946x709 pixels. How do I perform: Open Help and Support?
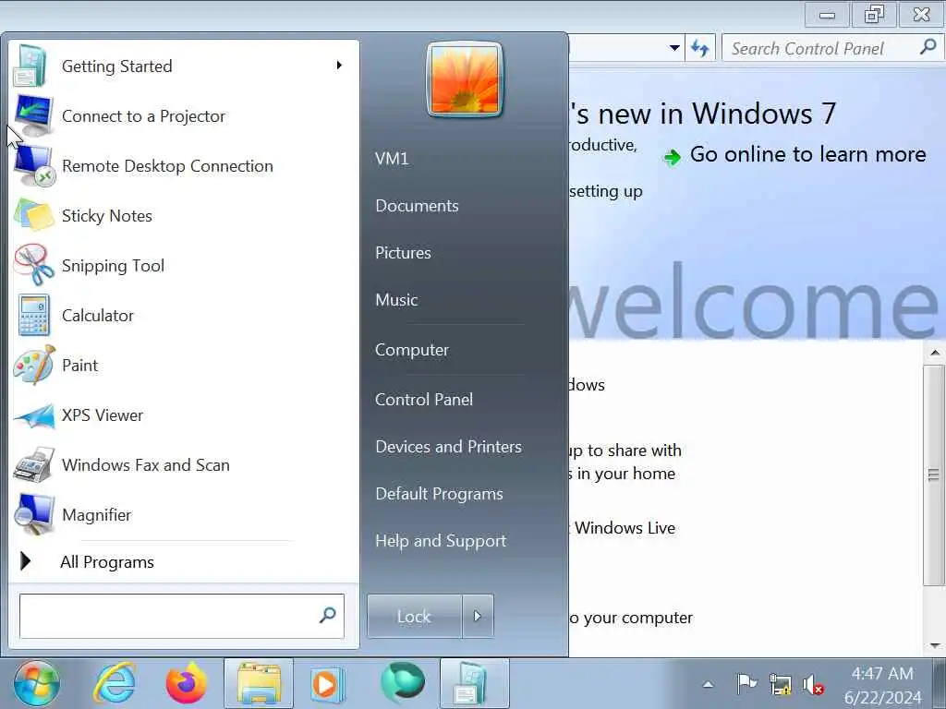[441, 541]
